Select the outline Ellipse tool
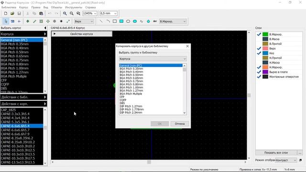Viewport: 306px width, 172px height. click(x=128, y=21)
